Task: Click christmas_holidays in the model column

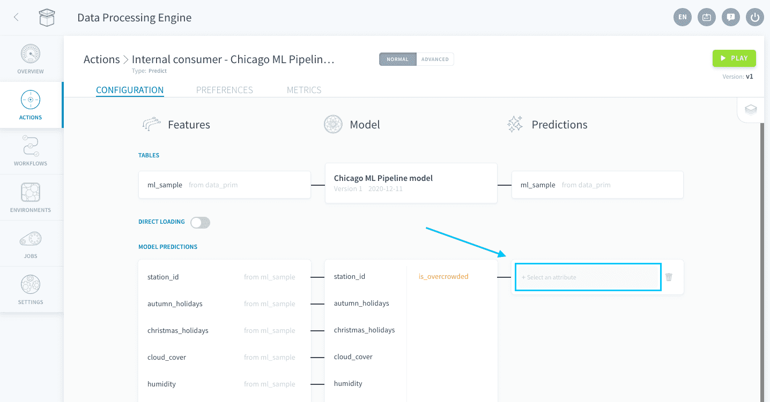Action: [365, 330]
